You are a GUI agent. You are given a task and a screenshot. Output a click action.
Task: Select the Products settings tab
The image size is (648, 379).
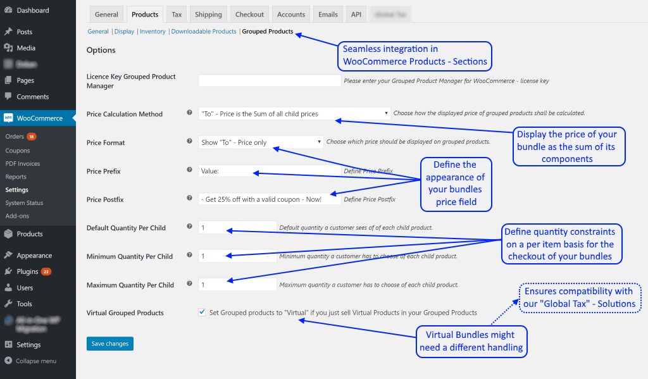click(x=145, y=15)
